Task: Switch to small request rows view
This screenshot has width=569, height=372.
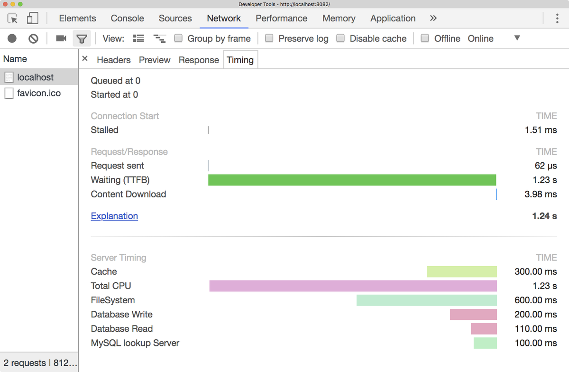Action: pyautogui.click(x=138, y=38)
